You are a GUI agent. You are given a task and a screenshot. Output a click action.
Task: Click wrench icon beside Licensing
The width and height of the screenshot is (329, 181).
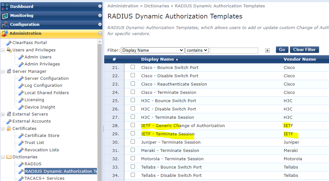[x=21, y=100]
